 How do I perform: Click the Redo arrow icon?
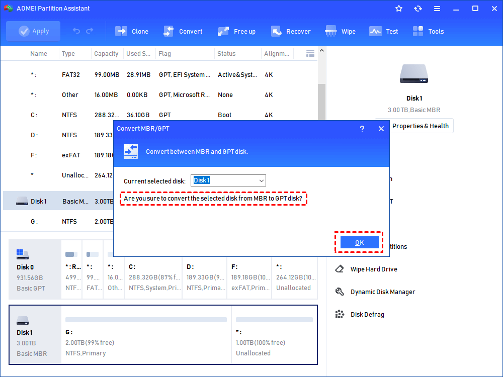tap(90, 31)
